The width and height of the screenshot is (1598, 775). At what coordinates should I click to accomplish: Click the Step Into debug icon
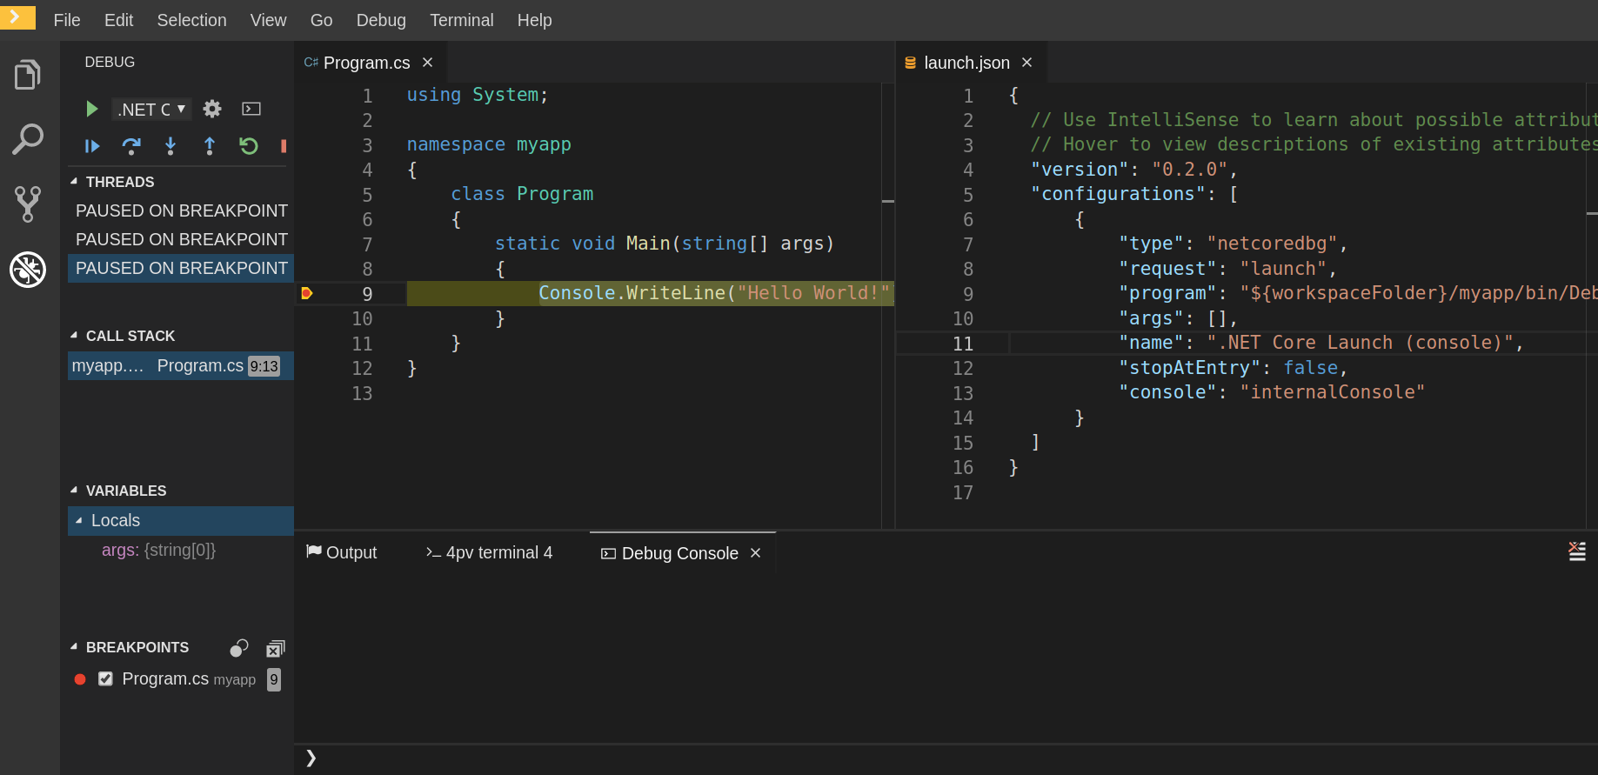click(170, 146)
